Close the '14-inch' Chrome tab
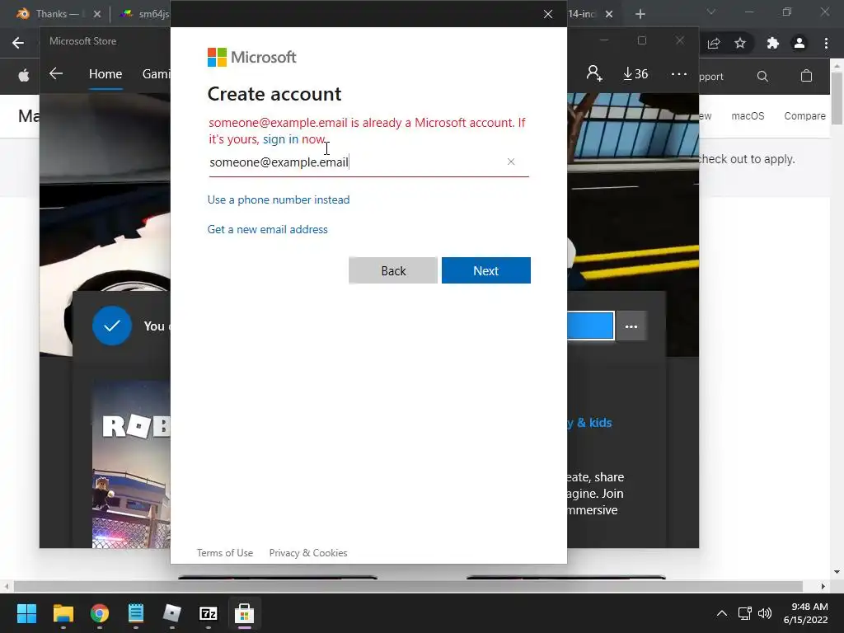This screenshot has width=844, height=633. click(609, 14)
